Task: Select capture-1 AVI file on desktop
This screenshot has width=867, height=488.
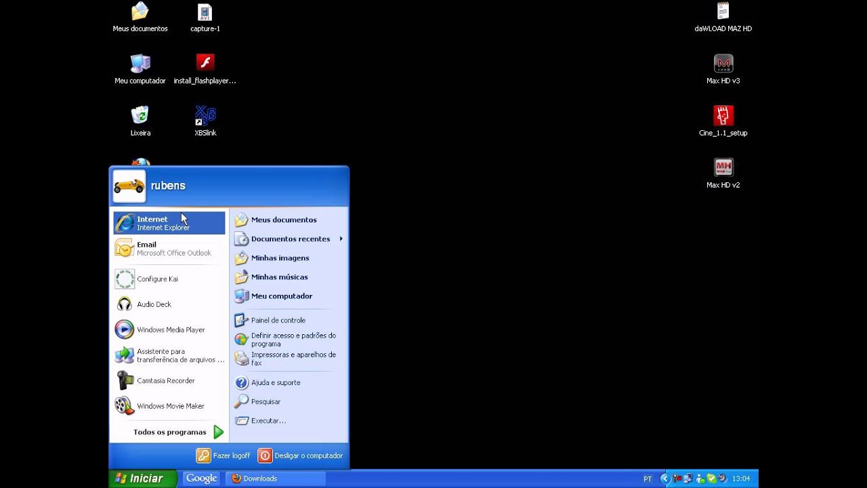Action: pos(205,18)
